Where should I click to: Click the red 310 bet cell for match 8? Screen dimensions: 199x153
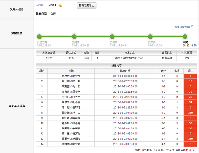(x=190, y=113)
